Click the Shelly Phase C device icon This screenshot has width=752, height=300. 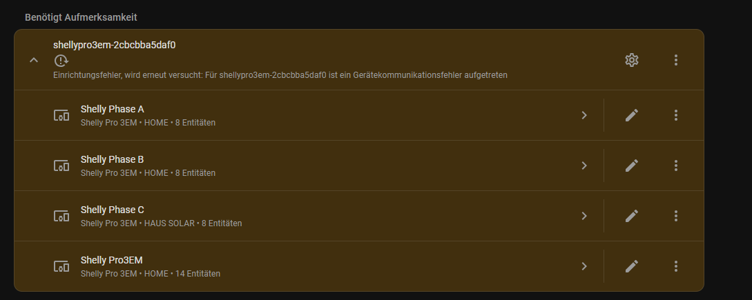point(61,216)
